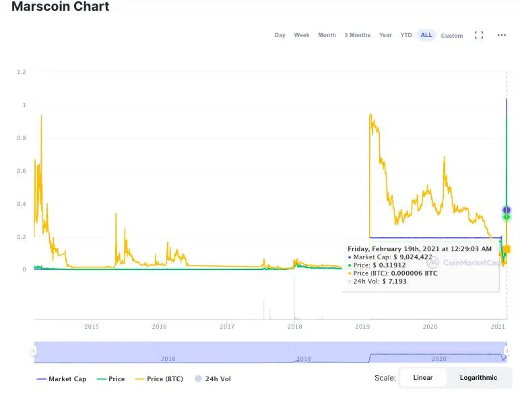Switch scale to Logarithmic

(478, 378)
